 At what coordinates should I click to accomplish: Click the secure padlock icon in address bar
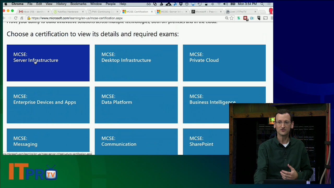(29, 18)
